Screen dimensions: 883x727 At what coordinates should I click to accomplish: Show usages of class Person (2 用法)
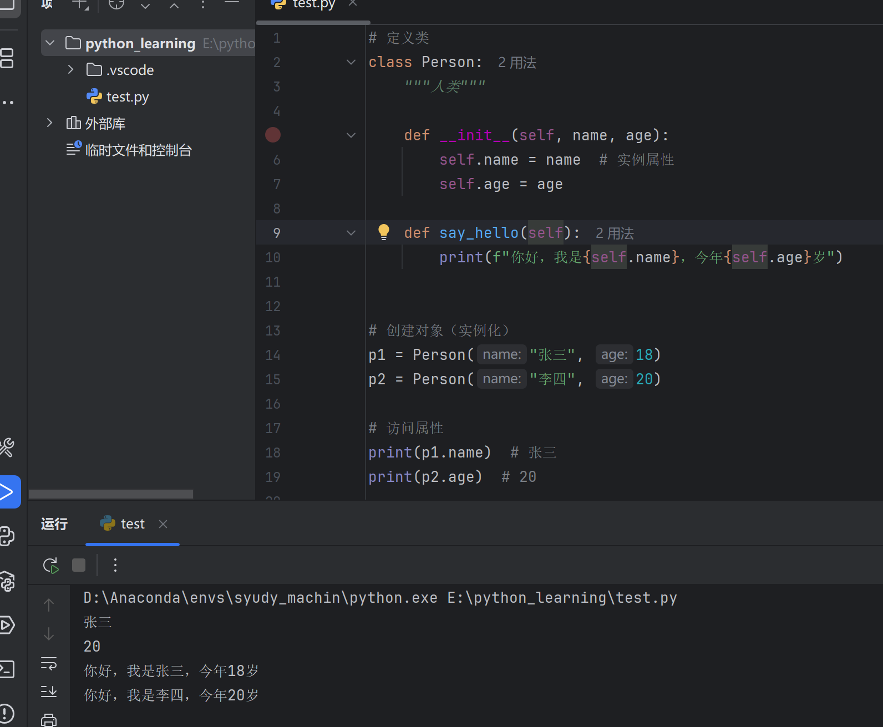pos(517,63)
